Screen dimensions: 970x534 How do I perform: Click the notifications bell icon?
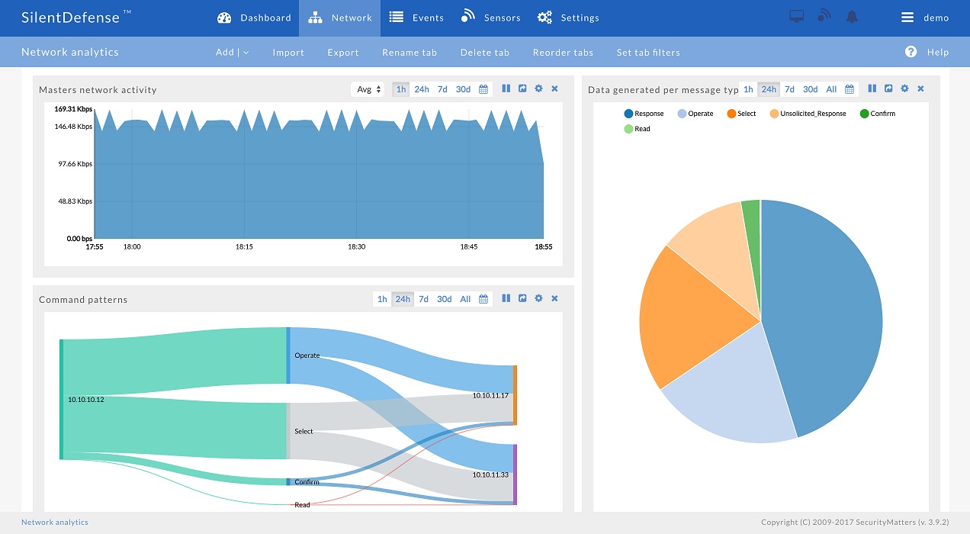[852, 18]
